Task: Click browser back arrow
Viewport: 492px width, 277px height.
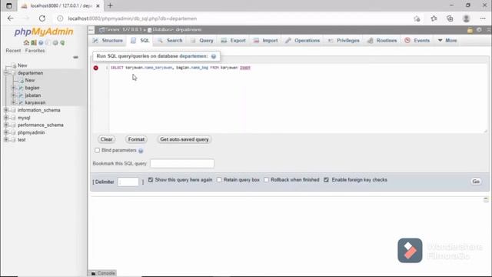Action: click(10, 18)
